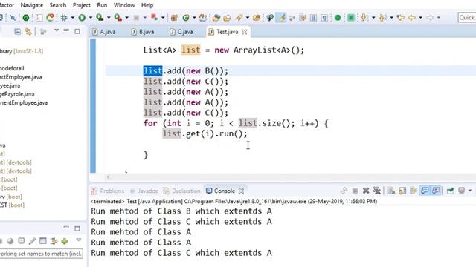Open the Search menu
The width and height of the screenshot is (476, 267).
pyautogui.click(x=58, y=5)
